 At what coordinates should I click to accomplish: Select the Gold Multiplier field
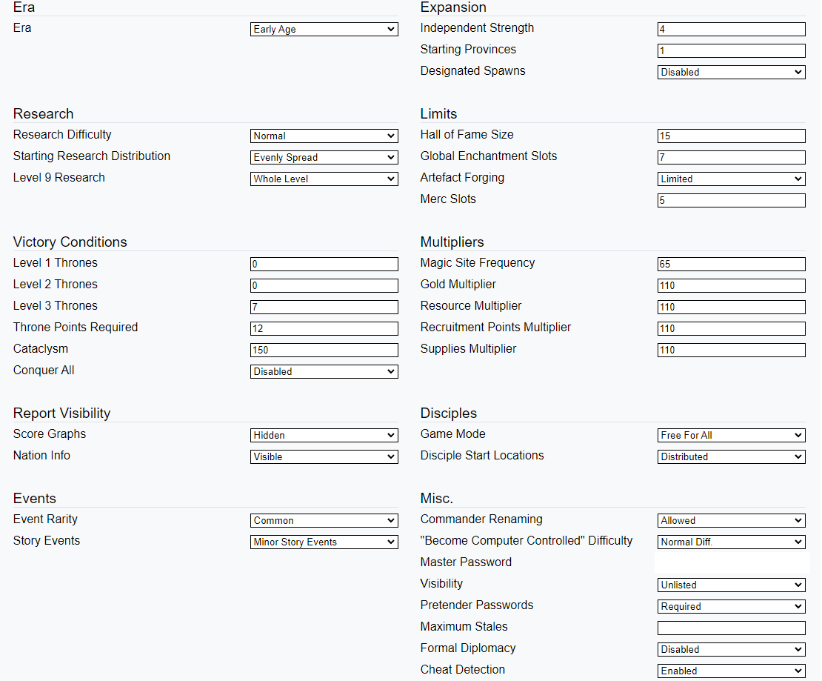tap(732, 285)
